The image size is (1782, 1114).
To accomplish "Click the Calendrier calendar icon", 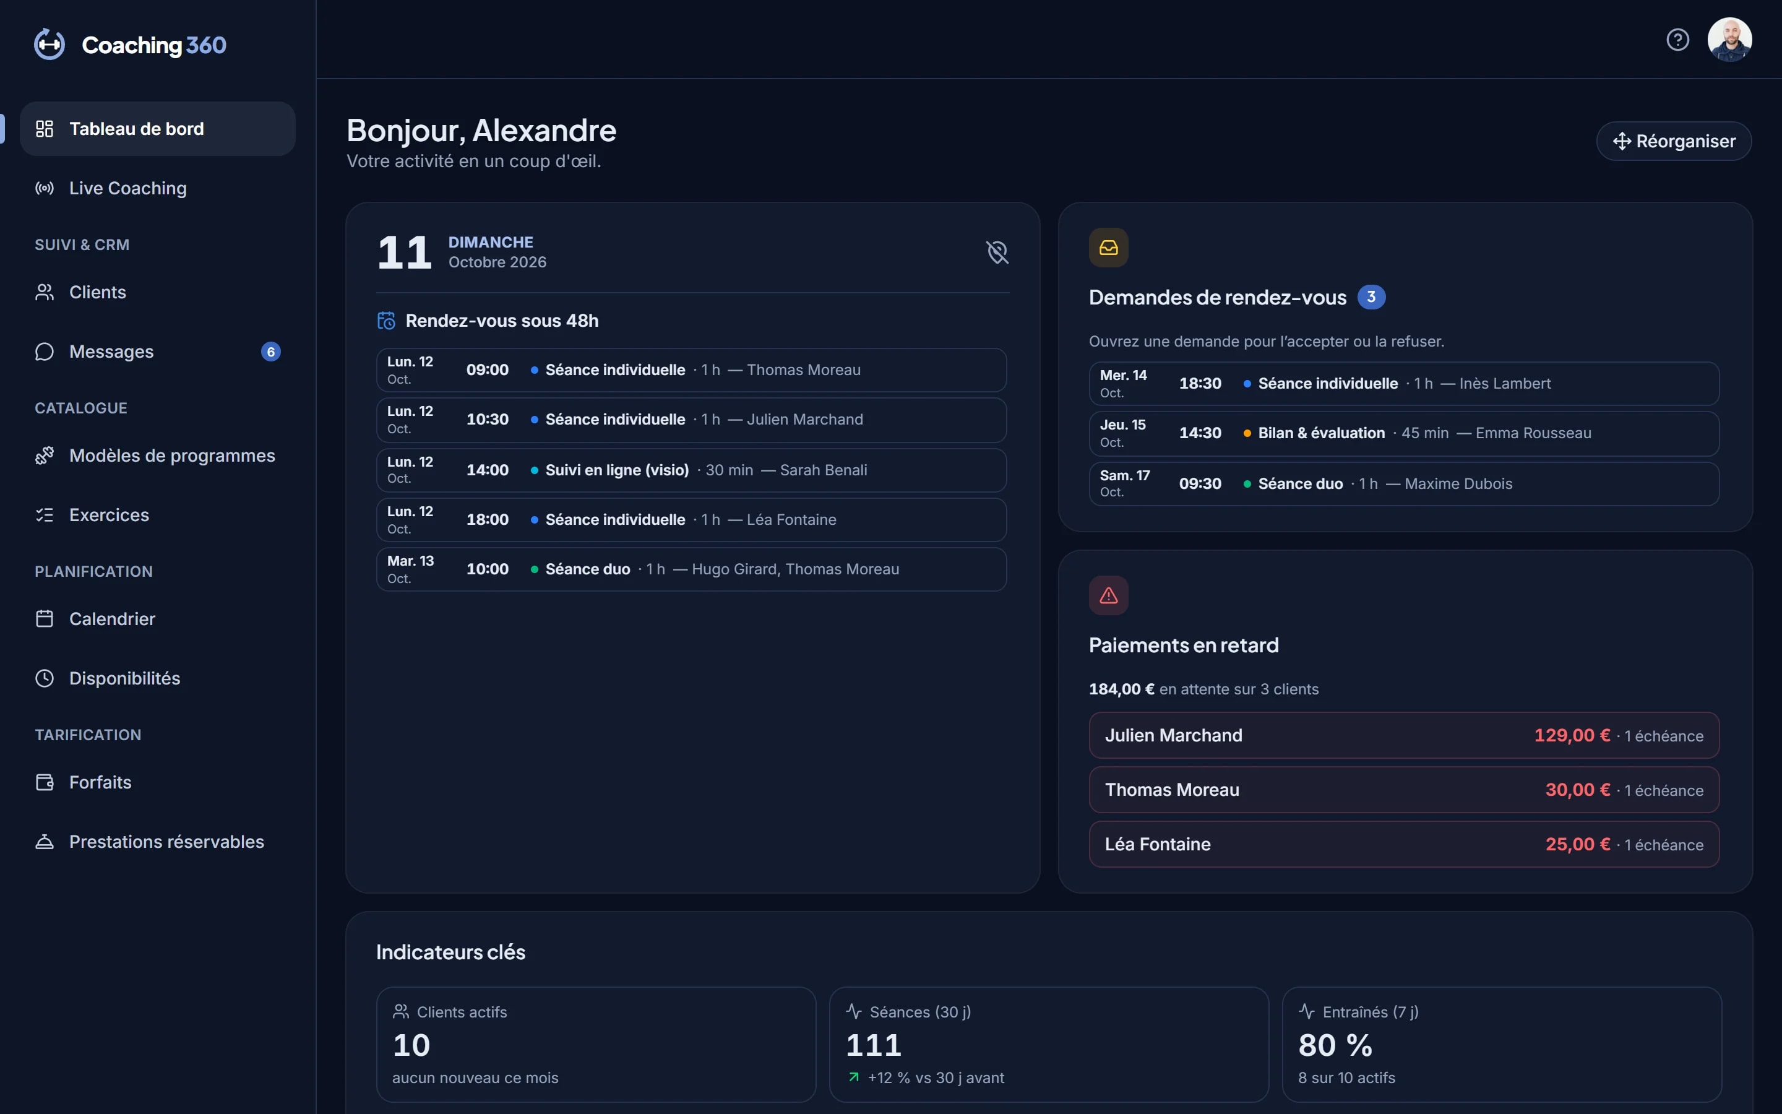I will pyautogui.click(x=45, y=619).
